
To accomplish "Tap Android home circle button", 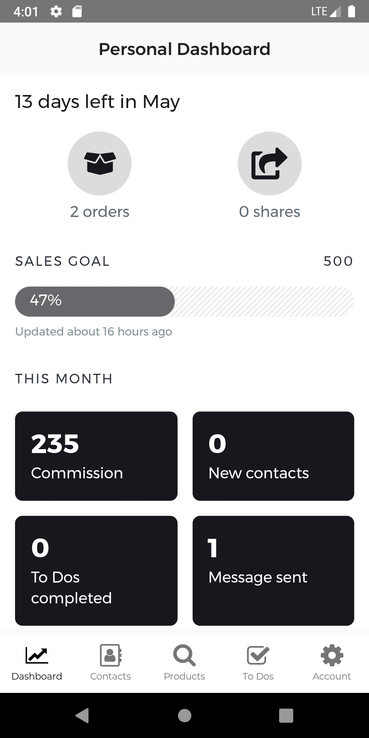I will click(184, 715).
